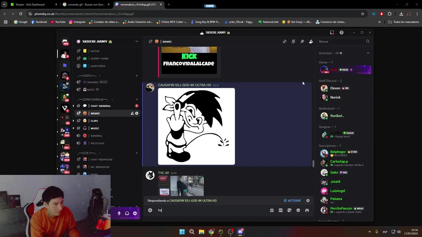Open Discord direct messages home icon

(x=65, y=41)
